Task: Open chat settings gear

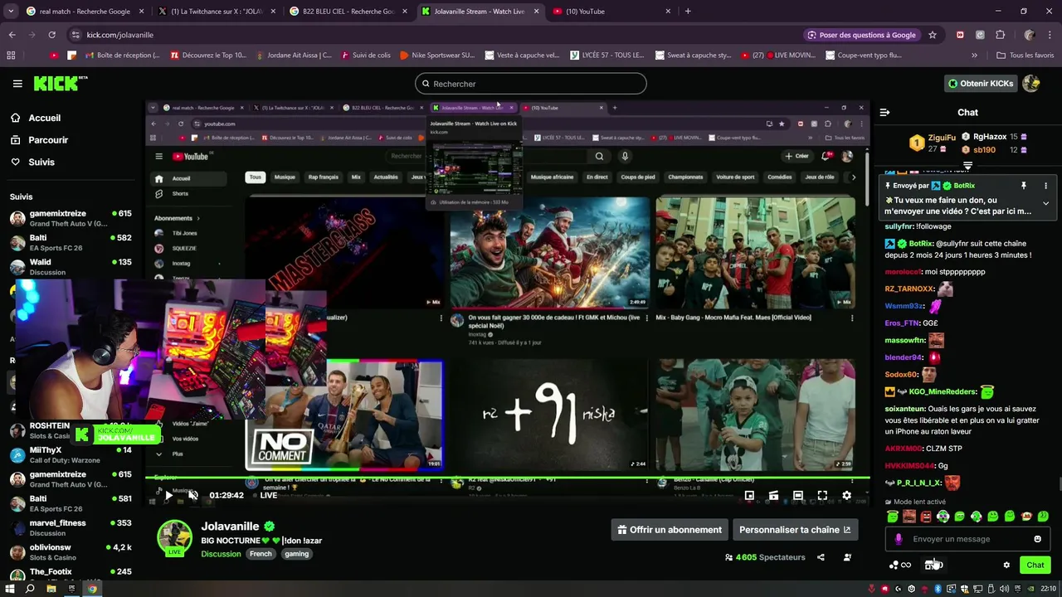Action: coord(1006,565)
